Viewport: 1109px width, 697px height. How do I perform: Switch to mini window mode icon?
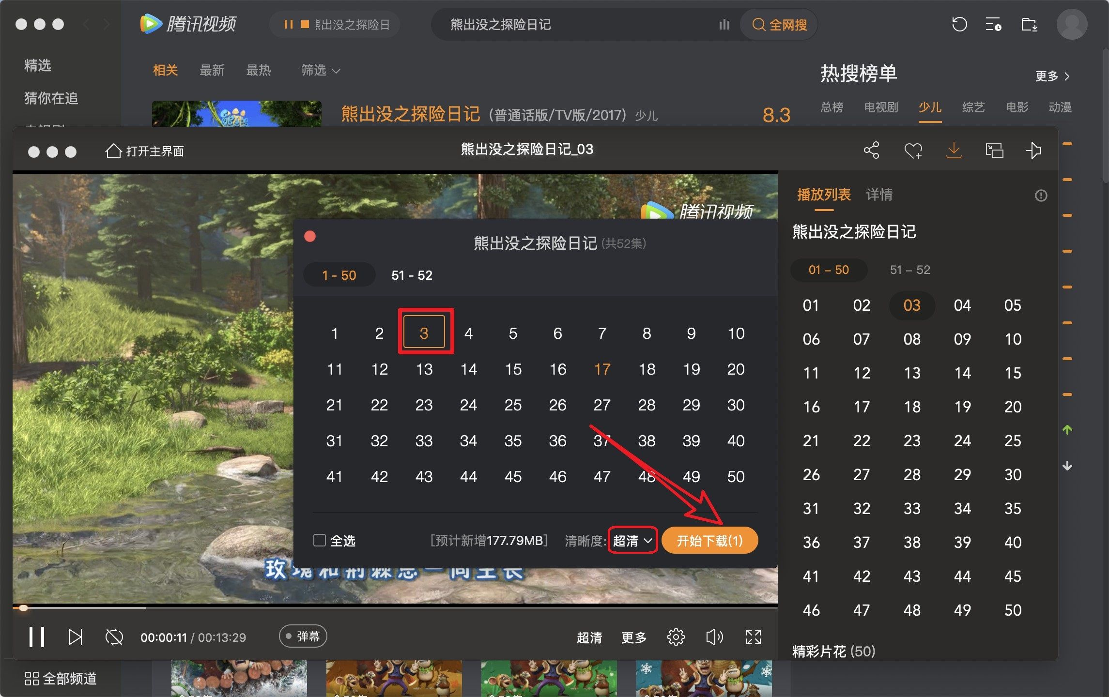click(994, 151)
